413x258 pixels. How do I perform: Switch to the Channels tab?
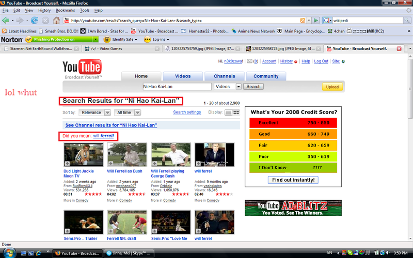pos(225,76)
